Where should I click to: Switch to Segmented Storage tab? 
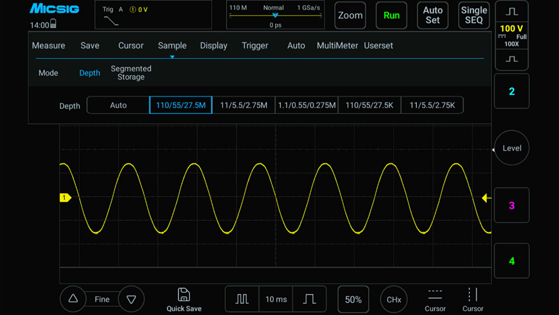coord(131,73)
